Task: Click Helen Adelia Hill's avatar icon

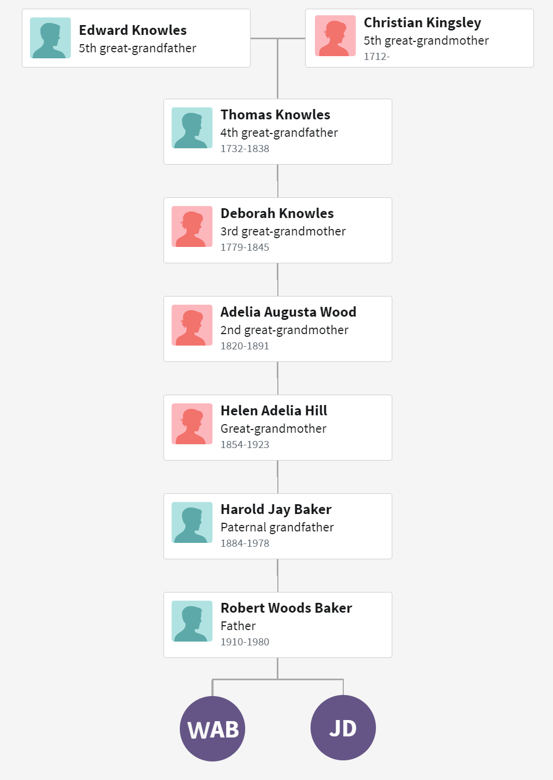Action: (x=192, y=424)
